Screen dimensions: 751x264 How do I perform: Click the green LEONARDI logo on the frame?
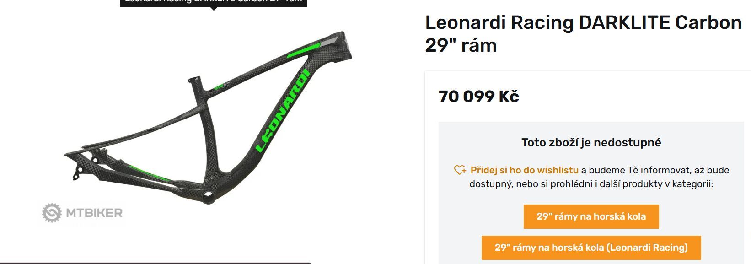coord(283,110)
